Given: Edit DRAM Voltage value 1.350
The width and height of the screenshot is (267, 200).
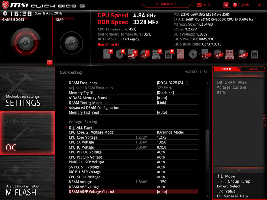Looking at the screenshot, I should (161, 182).
